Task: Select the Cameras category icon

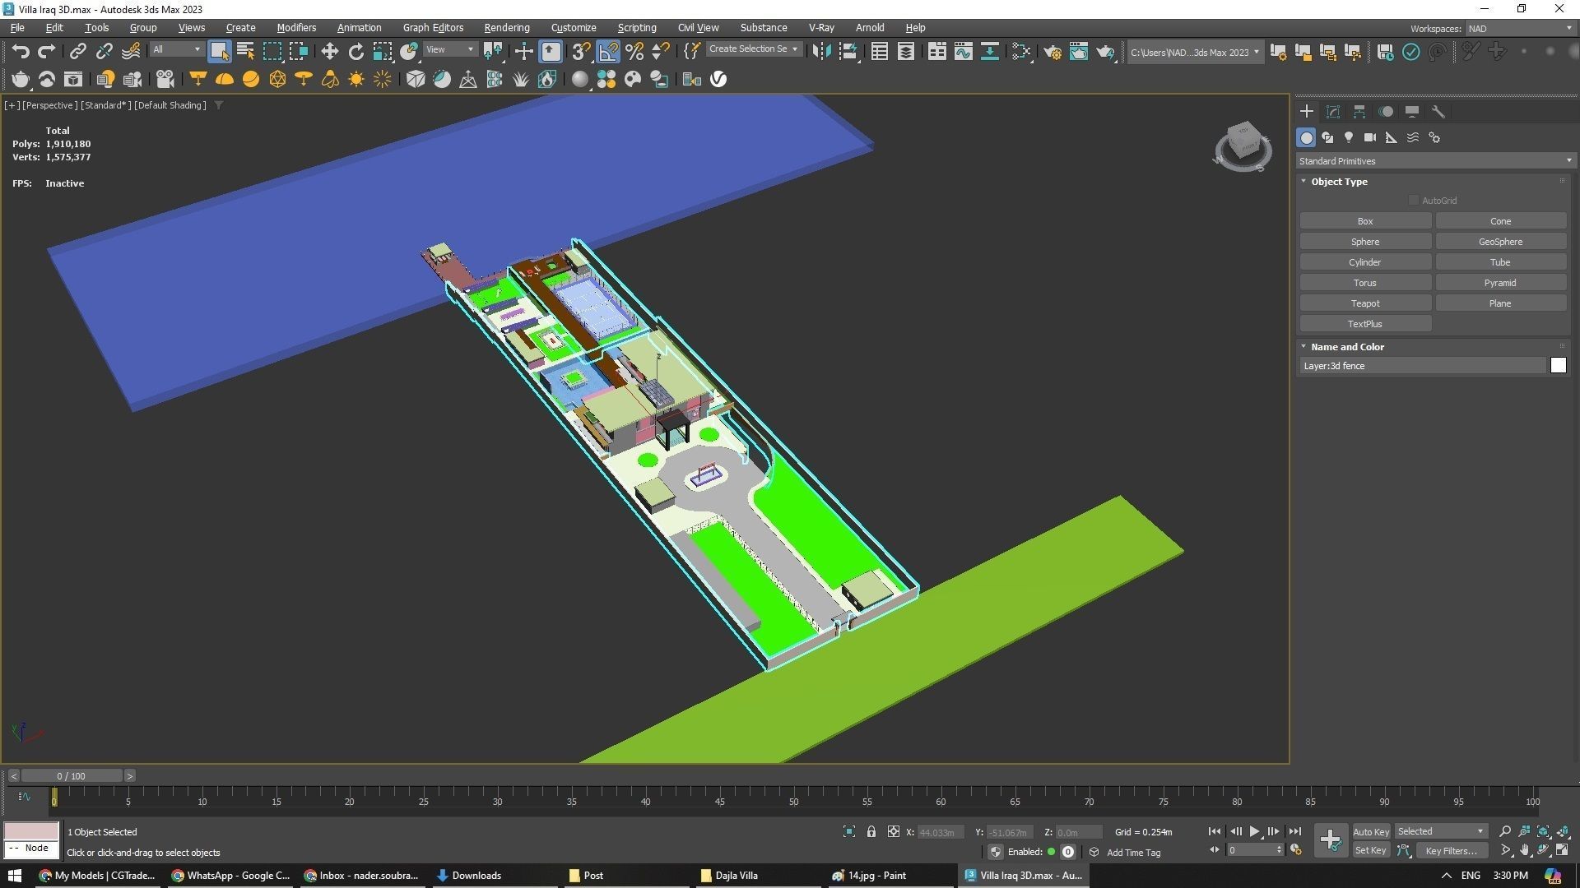Action: tap(1369, 137)
